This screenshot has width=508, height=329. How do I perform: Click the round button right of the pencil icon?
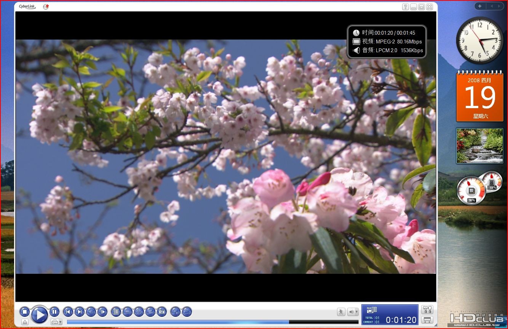[187, 312]
